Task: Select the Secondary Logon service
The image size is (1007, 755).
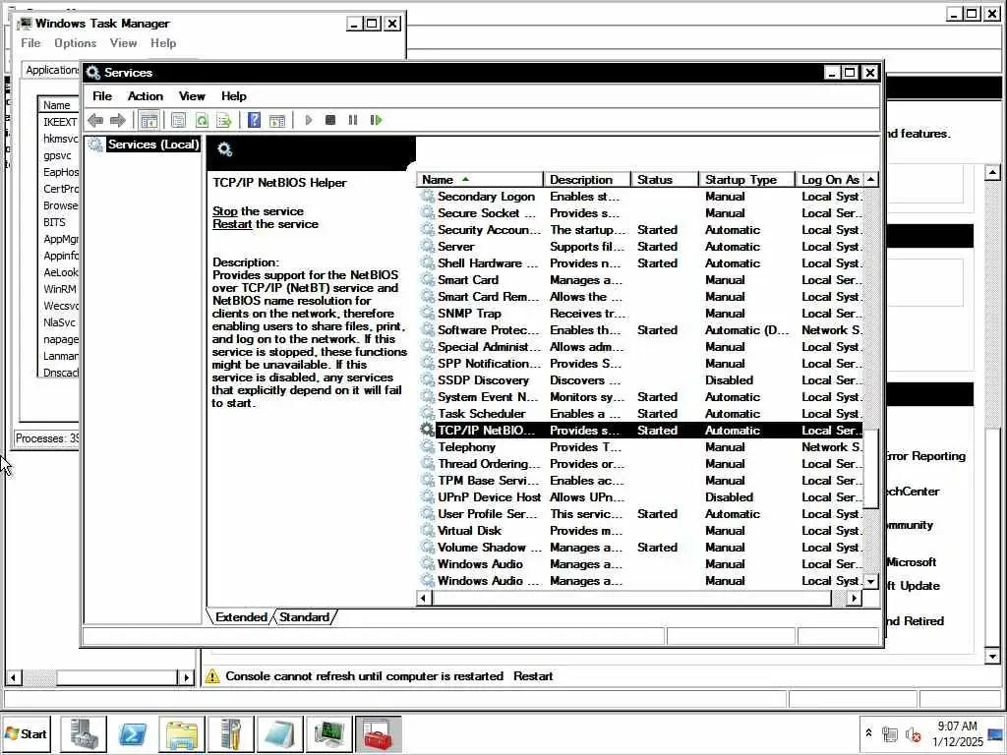Action: click(640, 197)
